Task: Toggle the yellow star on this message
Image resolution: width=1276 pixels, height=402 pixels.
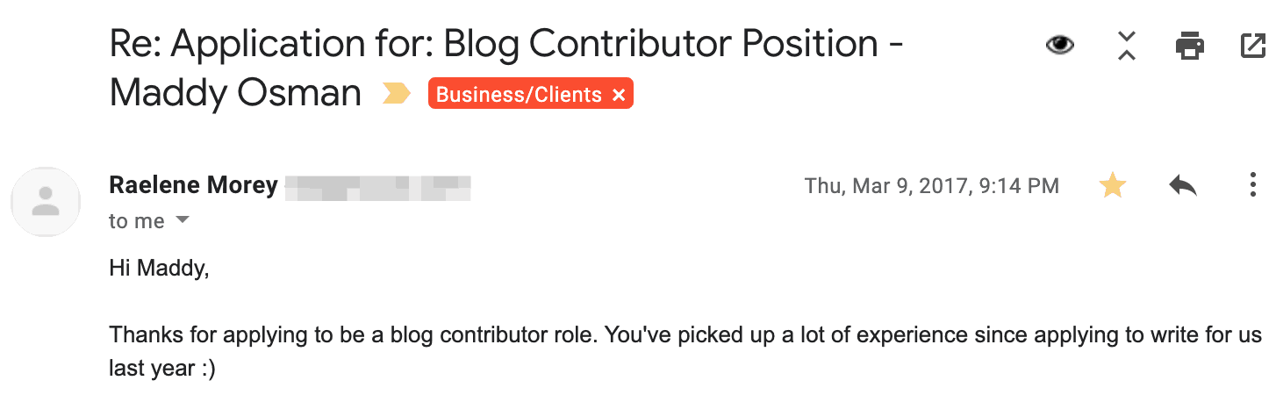Action: [1113, 185]
